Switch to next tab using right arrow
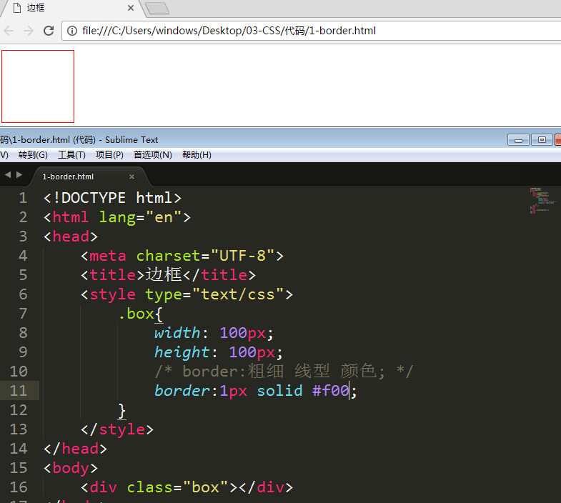The height and width of the screenshot is (503, 561). pyautogui.click(x=19, y=175)
